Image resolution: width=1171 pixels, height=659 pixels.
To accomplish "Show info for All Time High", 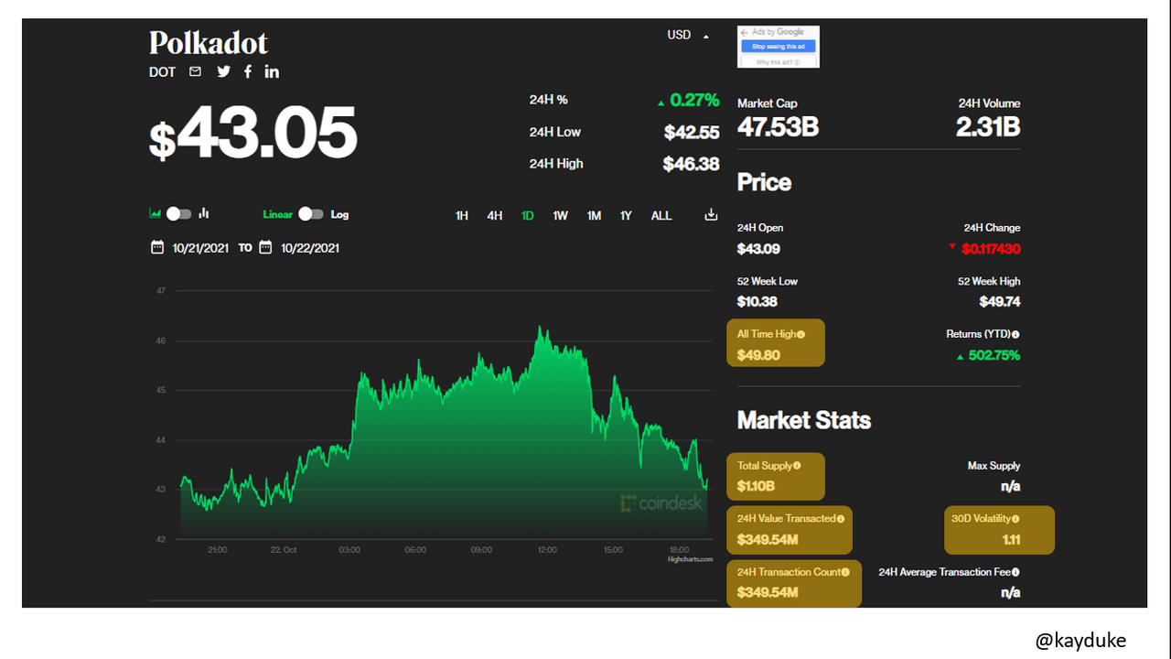I will coord(800,334).
